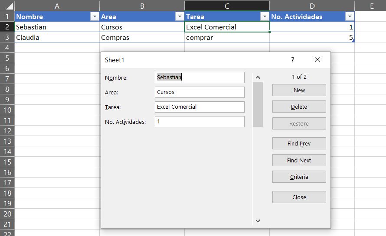Click the Find Prev button
The width and height of the screenshot is (386, 236).
click(x=299, y=143)
